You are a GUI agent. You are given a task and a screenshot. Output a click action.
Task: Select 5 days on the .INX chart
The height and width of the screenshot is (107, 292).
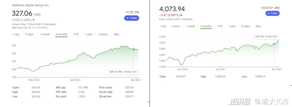[176, 26]
